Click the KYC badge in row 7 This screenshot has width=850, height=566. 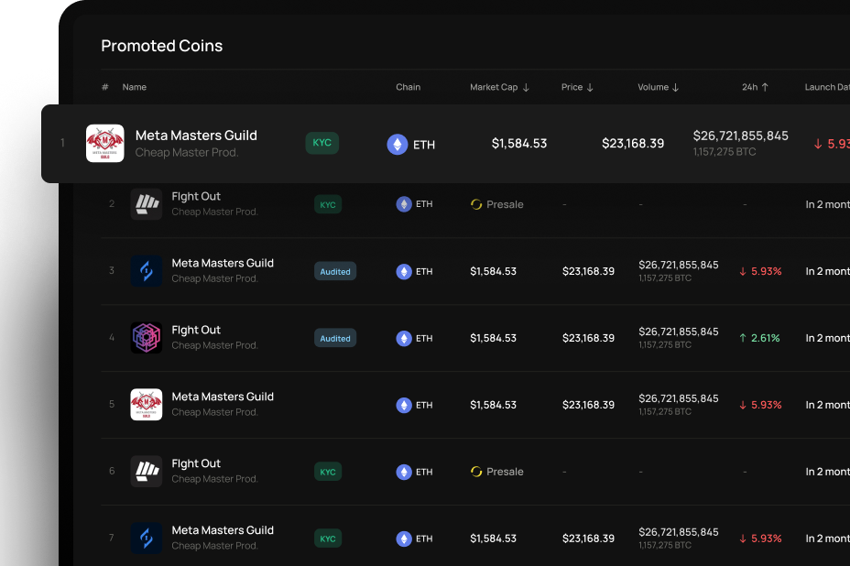pos(328,539)
